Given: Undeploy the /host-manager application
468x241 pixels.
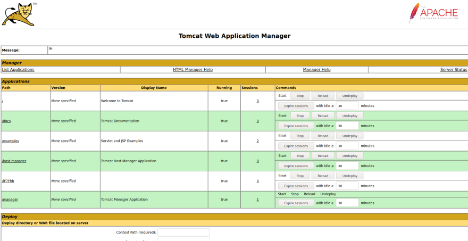Looking at the screenshot, I should (349, 156).
